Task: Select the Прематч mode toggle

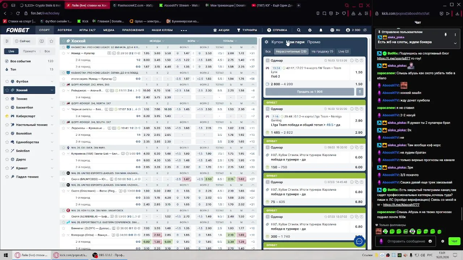Action: point(29,51)
